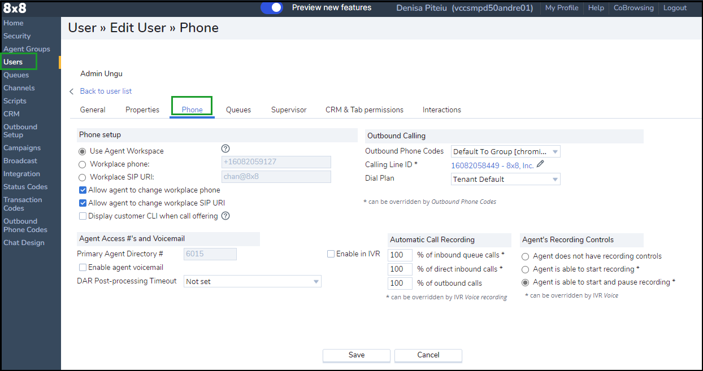This screenshot has width=703, height=371.
Task: Click the Workplace SIP URI field
Action: tap(276, 177)
